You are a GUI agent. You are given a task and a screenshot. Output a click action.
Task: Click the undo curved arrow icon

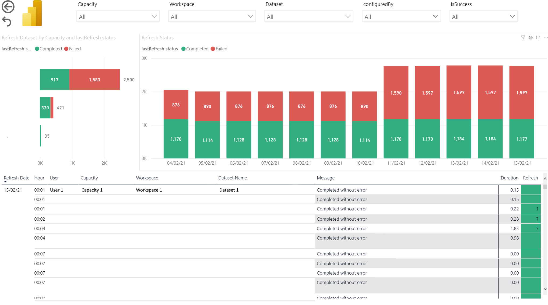[7, 22]
